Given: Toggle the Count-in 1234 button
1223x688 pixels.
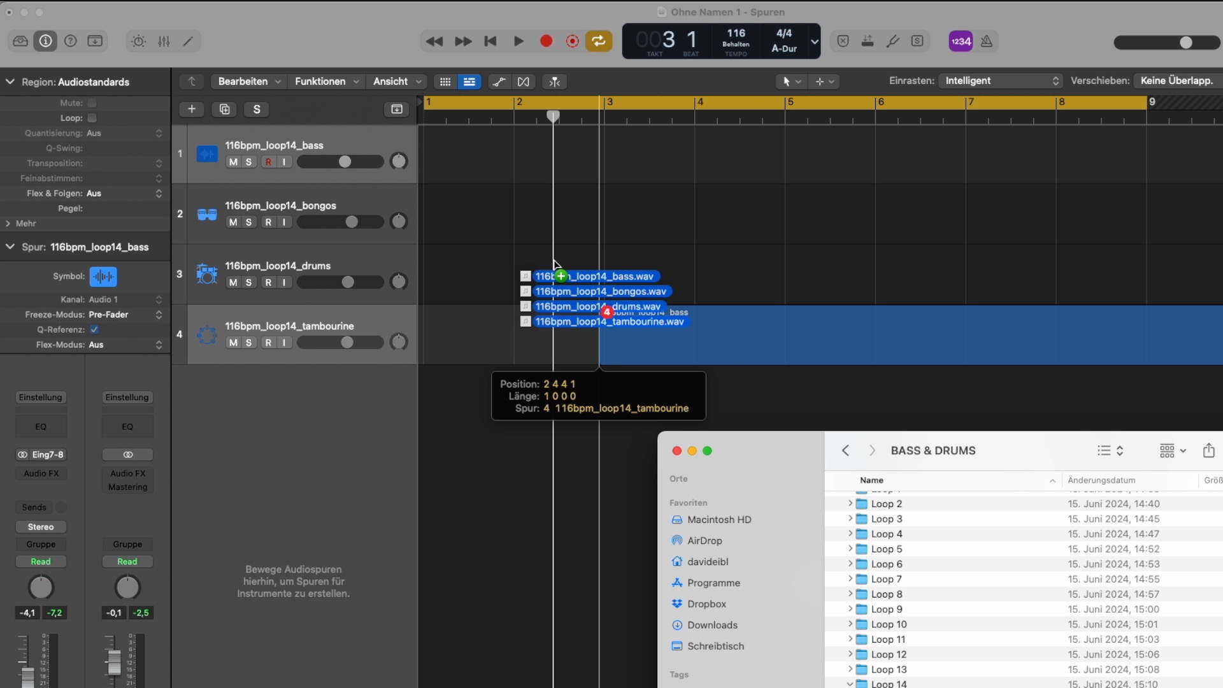Looking at the screenshot, I should pos(961,41).
